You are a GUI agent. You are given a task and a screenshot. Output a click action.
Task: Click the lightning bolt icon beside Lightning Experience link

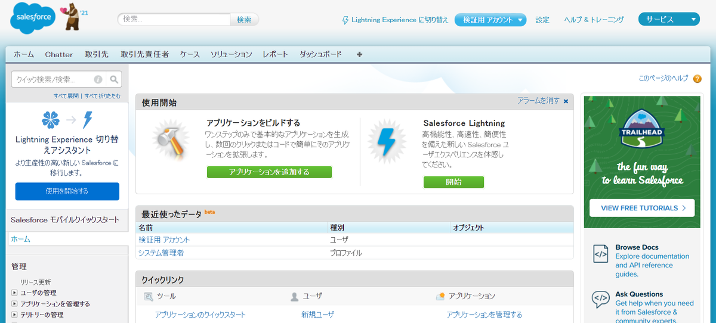pos(345,20)
